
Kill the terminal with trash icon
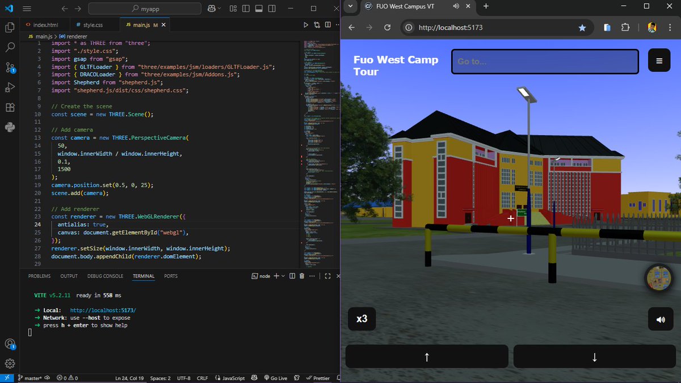click(x=302, y=276)
